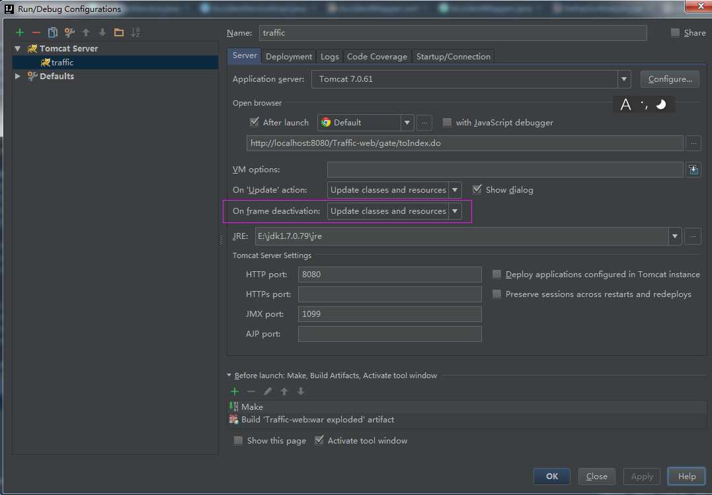
Task: Click the Build artifact task icon
Action: tap(234, 419)
